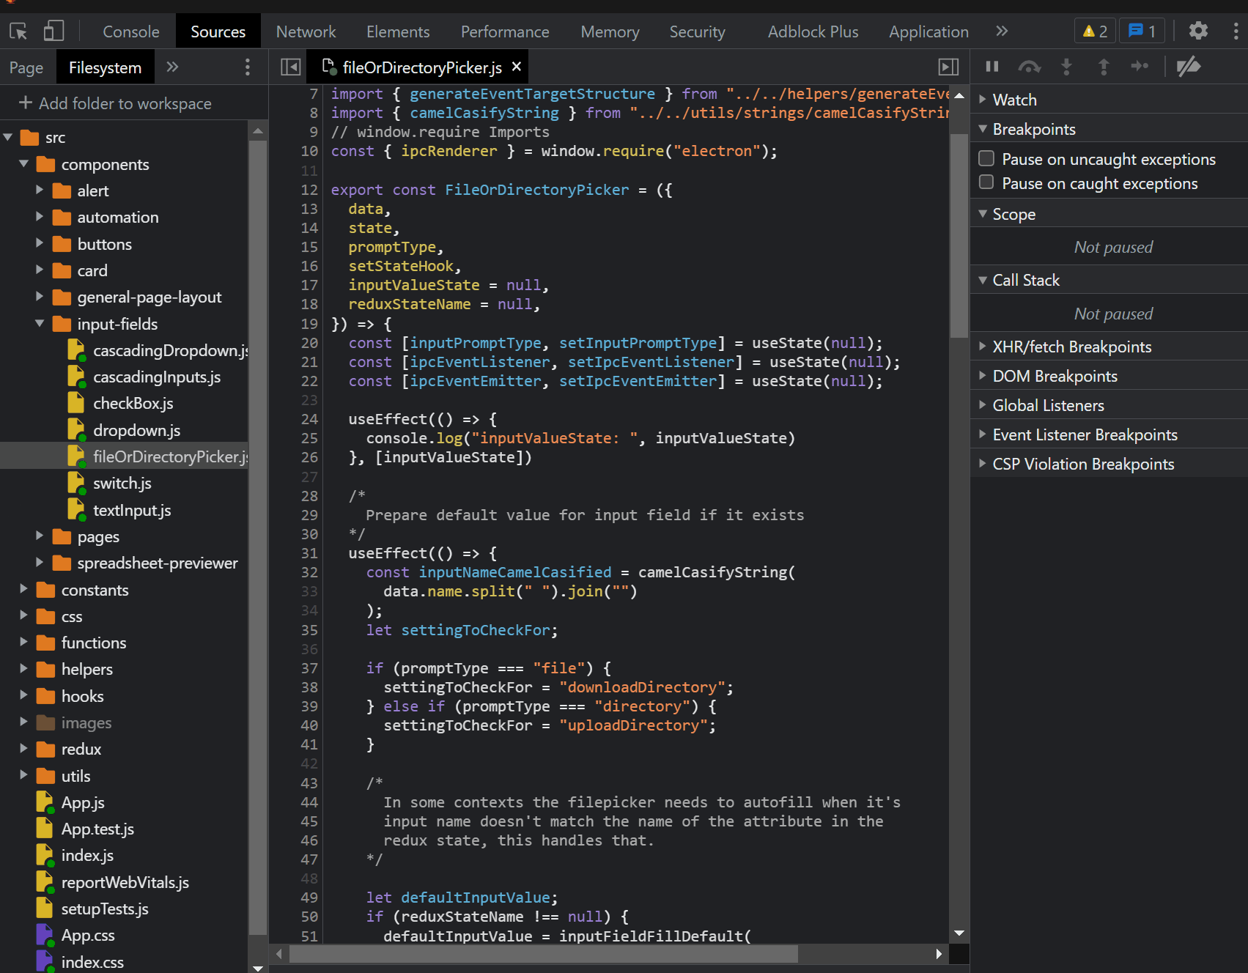Switch to the Network tab
Screen dimensions: 1248x973
coord(306,32)
